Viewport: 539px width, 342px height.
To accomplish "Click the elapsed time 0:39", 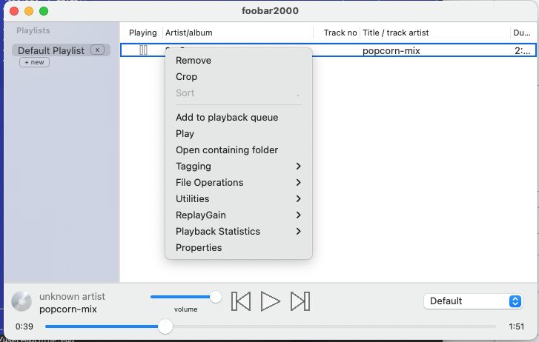I will tap(24, 326).
